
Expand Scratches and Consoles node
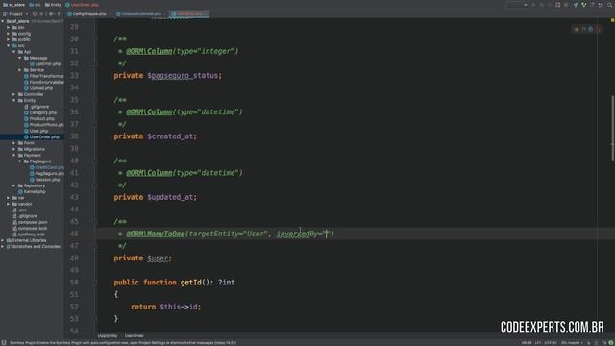point(3,246)
